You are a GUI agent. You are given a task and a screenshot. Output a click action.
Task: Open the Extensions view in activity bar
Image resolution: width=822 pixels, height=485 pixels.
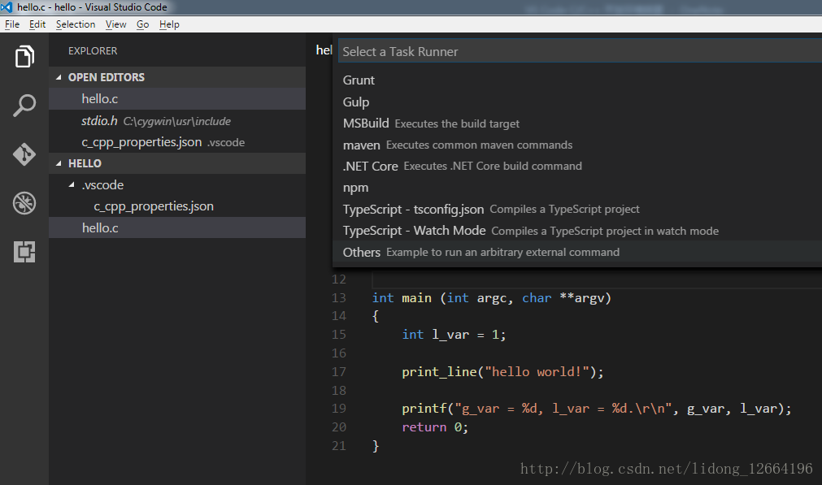pyautogui.click(x=24, y=252)
